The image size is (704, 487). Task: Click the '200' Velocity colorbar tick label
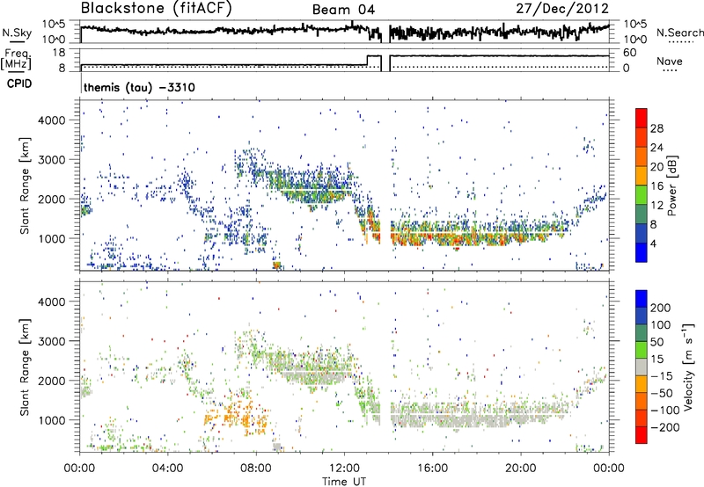point(661,308)
